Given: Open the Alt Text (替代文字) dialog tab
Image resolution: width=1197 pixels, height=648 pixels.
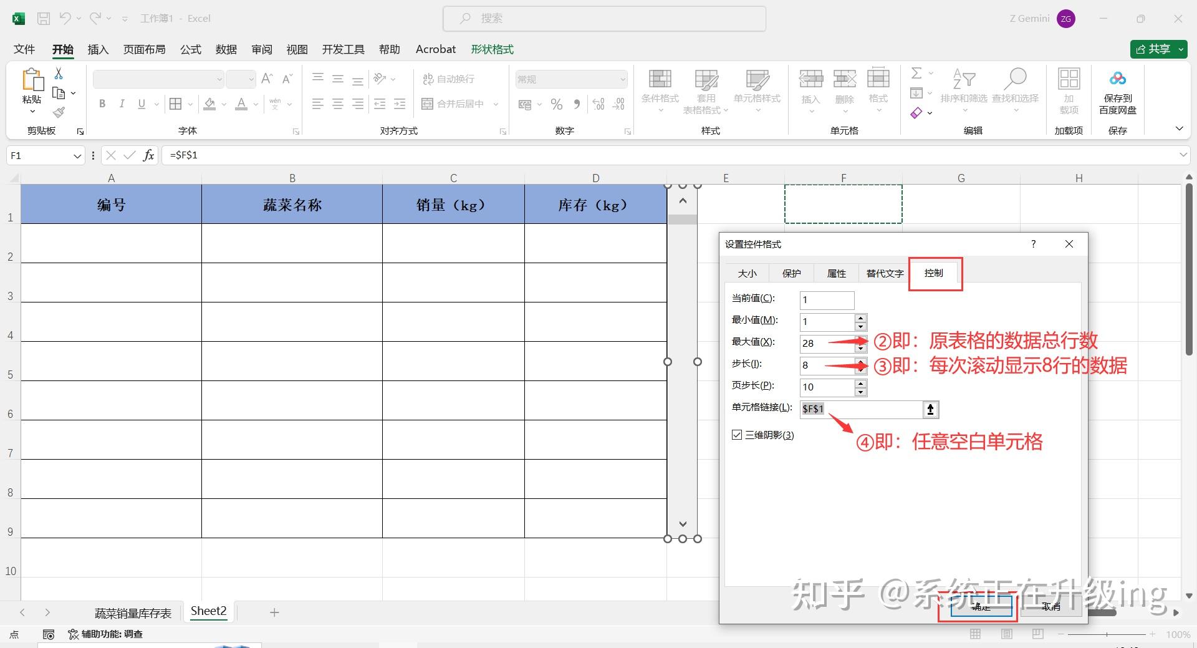Looking at the screenshot, I should pos(885,273).
